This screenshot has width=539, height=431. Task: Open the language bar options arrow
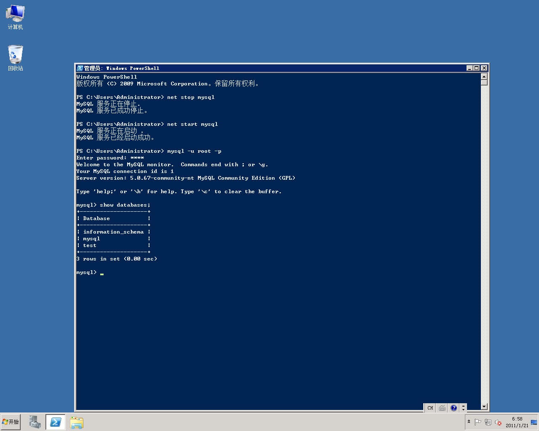pyautogui.click(x=464, y=408)
